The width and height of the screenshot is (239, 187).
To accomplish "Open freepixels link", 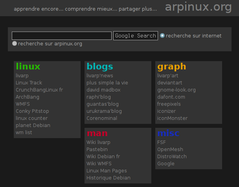I will coord(169,104).
